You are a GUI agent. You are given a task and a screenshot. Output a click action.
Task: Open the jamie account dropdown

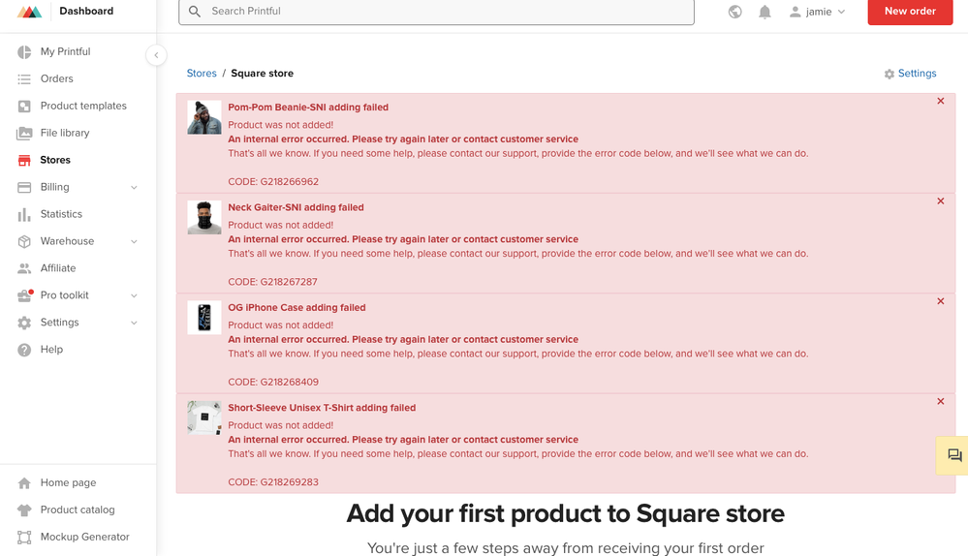tap(818, 12)
